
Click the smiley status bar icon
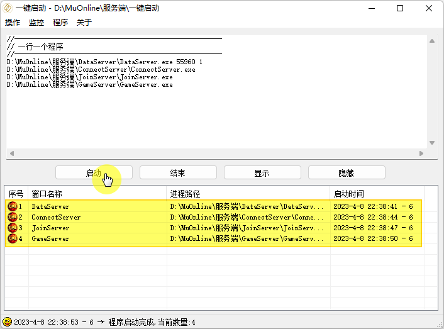(x=8, y=321)
